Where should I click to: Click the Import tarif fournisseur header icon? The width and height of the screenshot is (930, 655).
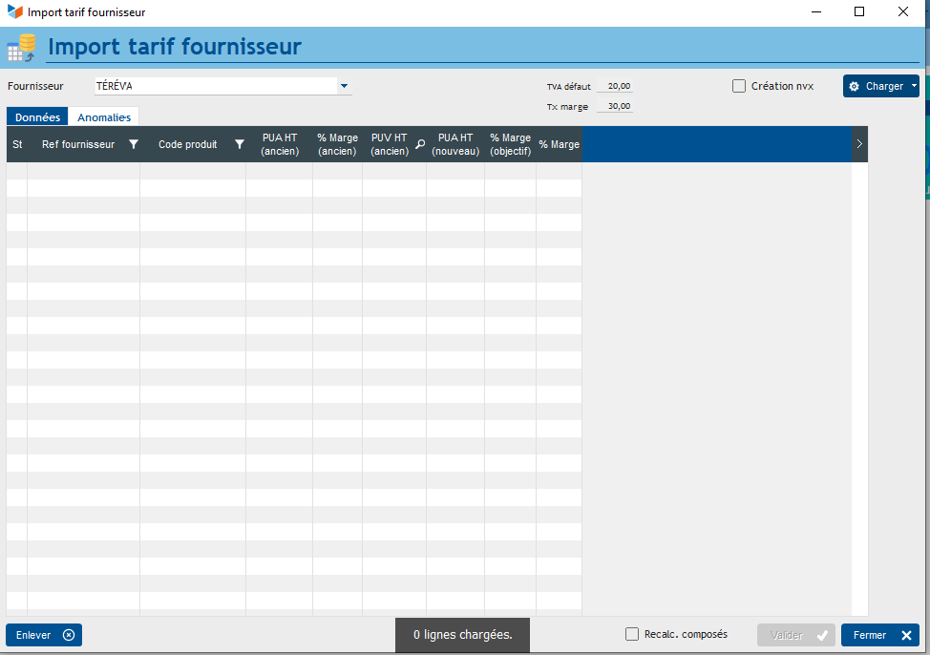[21, 48]
